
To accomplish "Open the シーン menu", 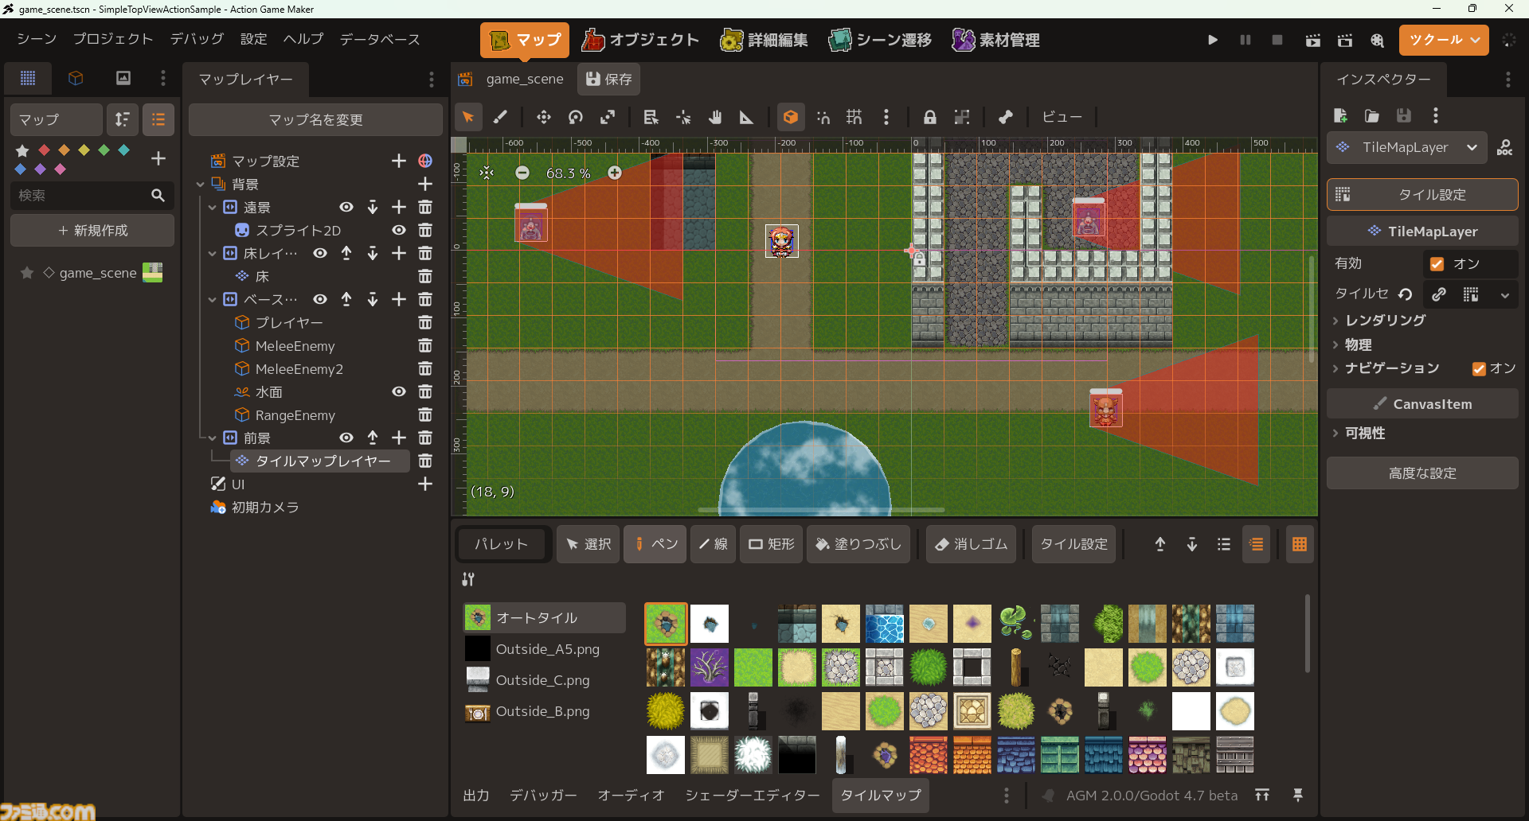I will [x=37, y=39].
